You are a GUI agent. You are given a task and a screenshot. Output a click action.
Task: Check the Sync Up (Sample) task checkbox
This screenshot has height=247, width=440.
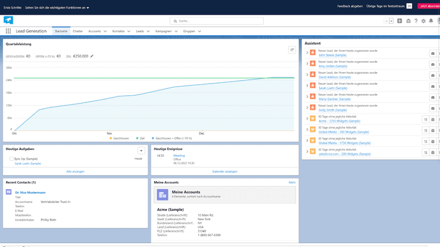tap(11, 159)
